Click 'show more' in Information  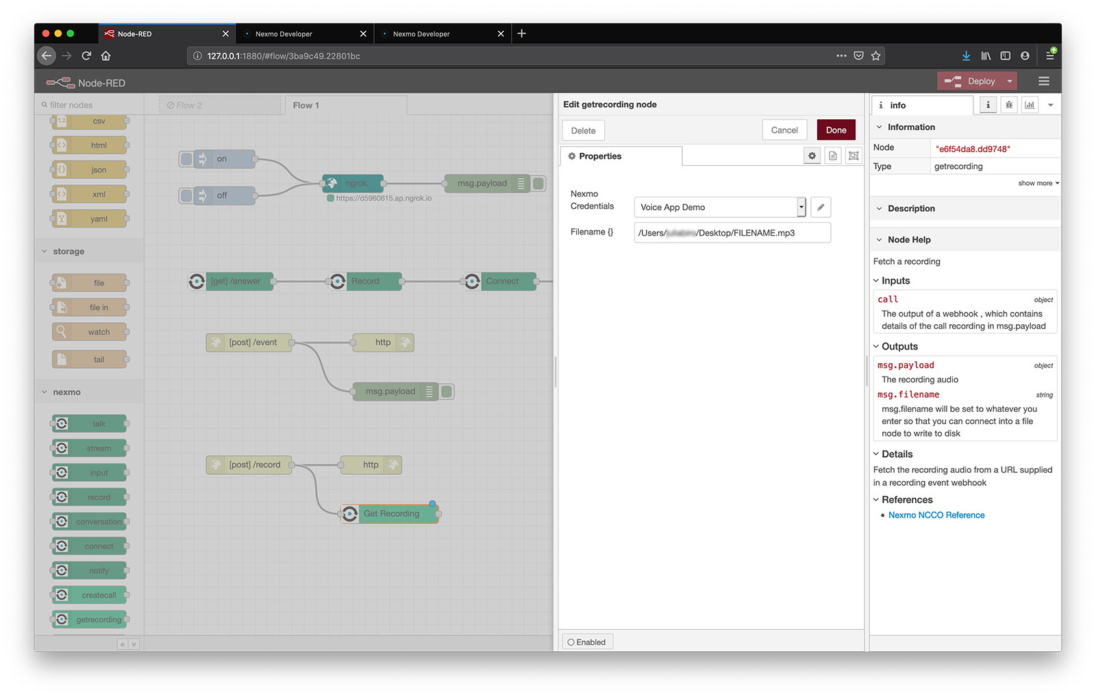[x=1038, y=183]
